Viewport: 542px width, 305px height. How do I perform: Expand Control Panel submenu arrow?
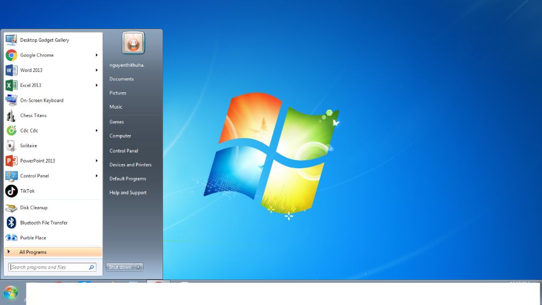(x=97, y=176)
